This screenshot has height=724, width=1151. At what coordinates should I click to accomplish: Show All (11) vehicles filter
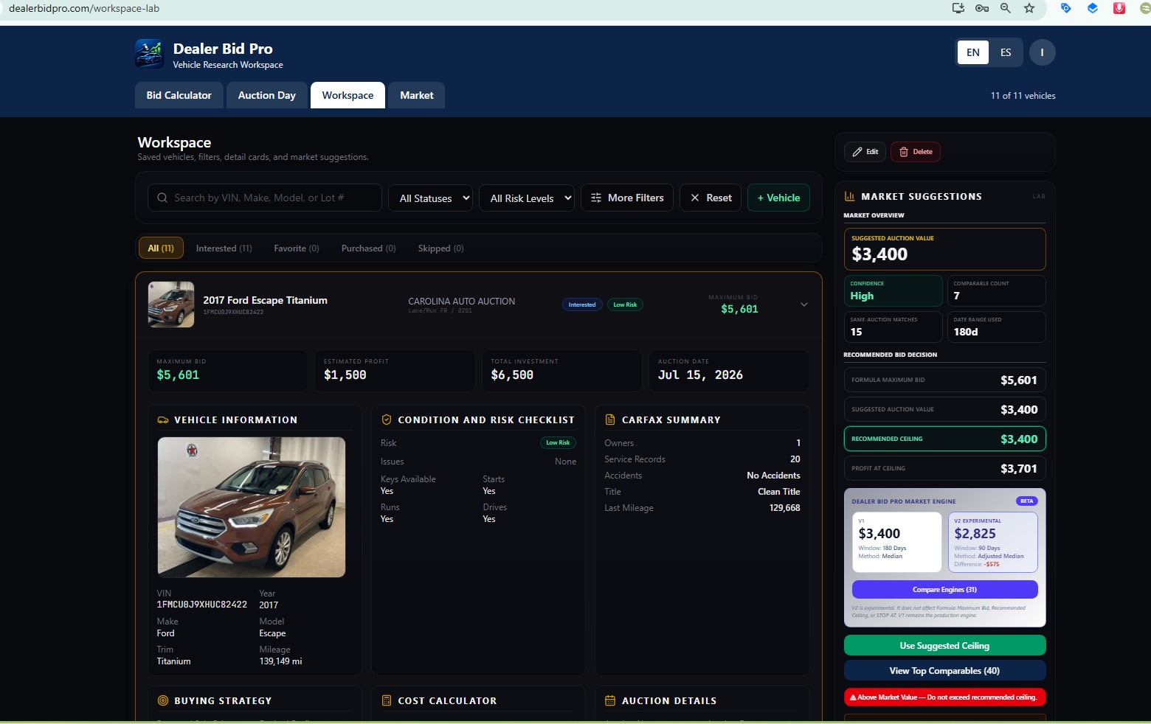pyautogui.click(x=161, y=248)
